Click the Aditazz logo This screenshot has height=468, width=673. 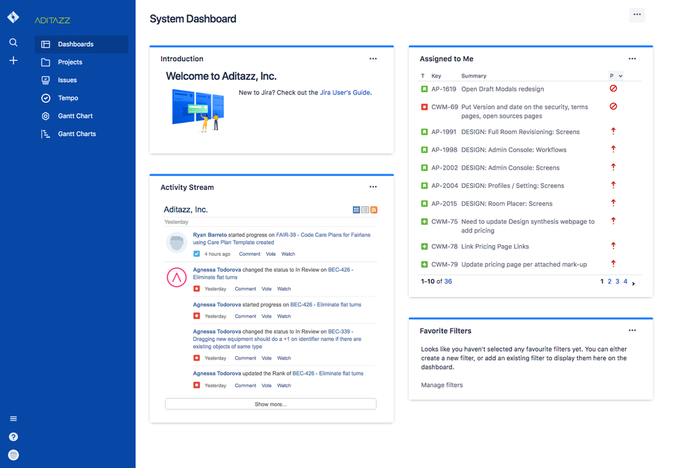(53, 20)
